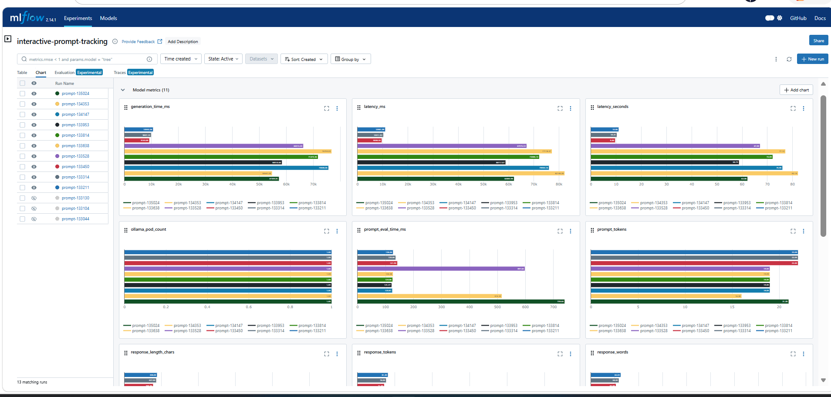831x397 pixels.
Task: Focus the runs search filter field
Action: [87, 59]
